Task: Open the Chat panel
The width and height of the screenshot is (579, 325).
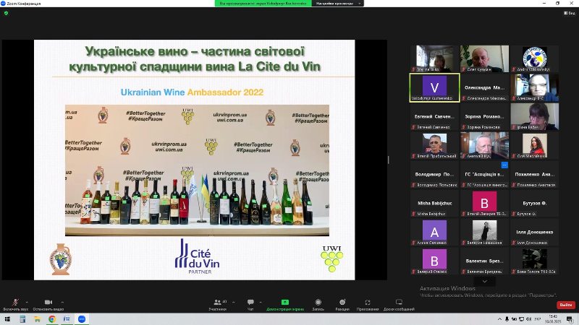Action: 250,304
